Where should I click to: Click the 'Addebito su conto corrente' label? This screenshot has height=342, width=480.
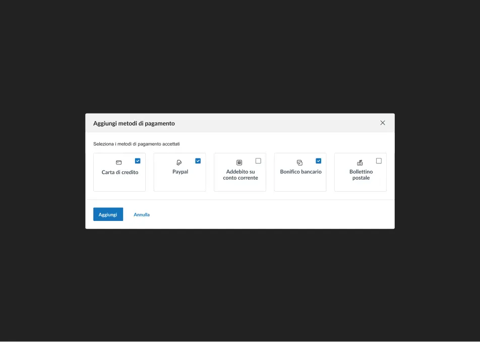click(241, 175)
